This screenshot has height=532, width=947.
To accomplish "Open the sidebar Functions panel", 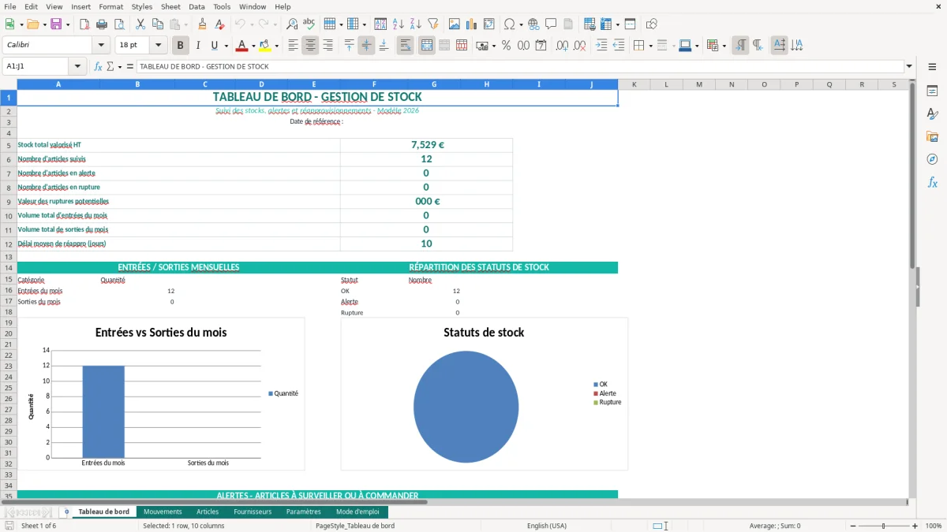I will coord(932,183).
